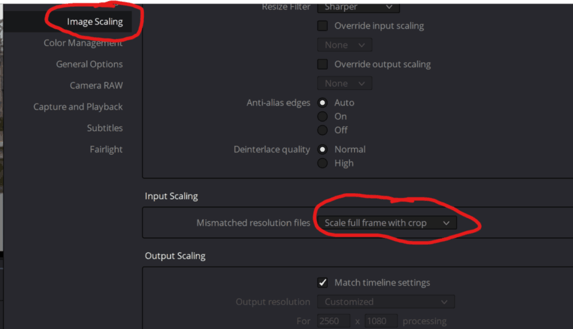Image resolution: width=573 pixels, height=329 pixels.
Task: Uncheck Match timeline settings
Action: pyautogui.click(x=322, y=283)
